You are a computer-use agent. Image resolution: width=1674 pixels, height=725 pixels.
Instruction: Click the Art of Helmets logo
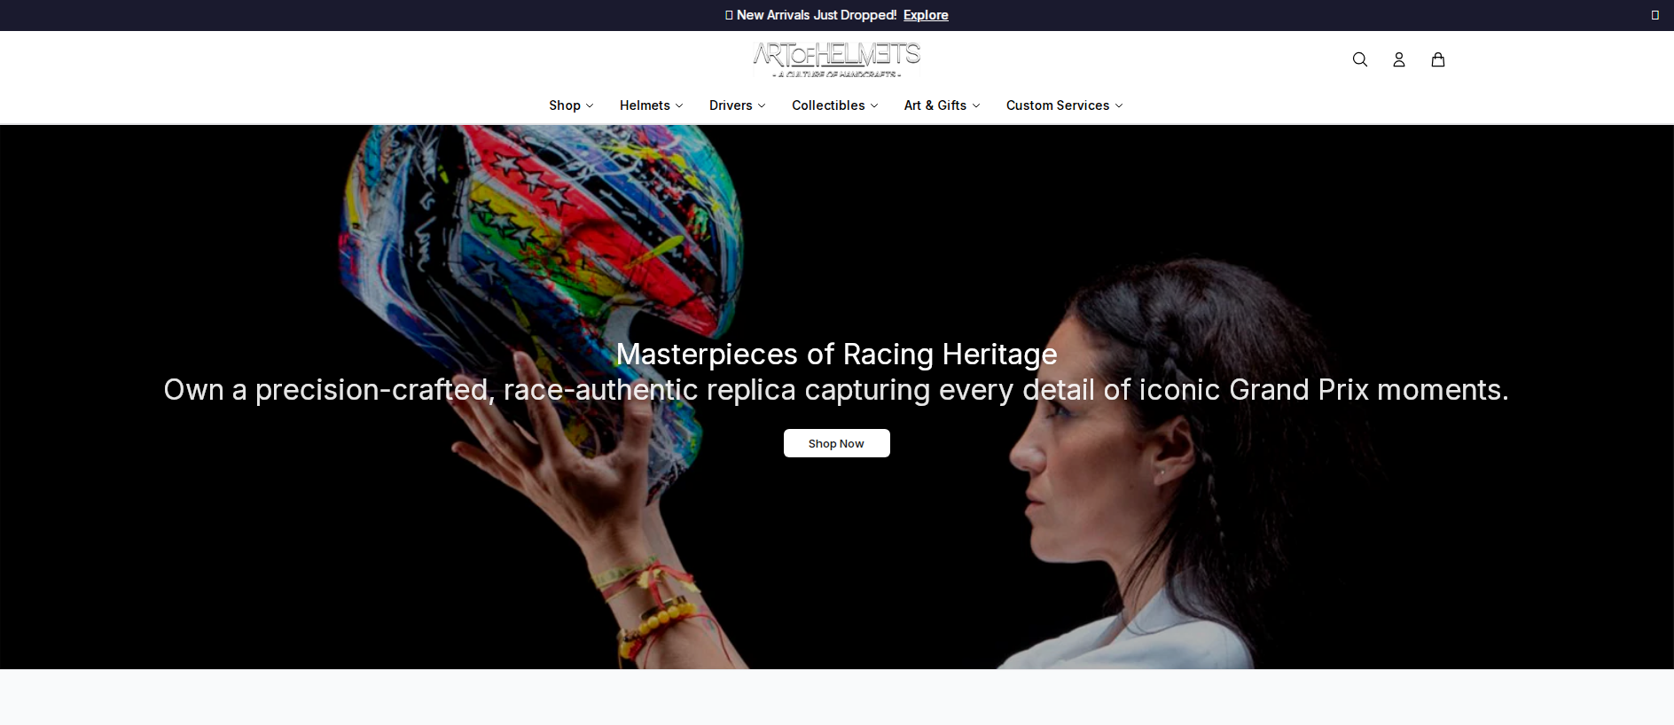[837, 59]
